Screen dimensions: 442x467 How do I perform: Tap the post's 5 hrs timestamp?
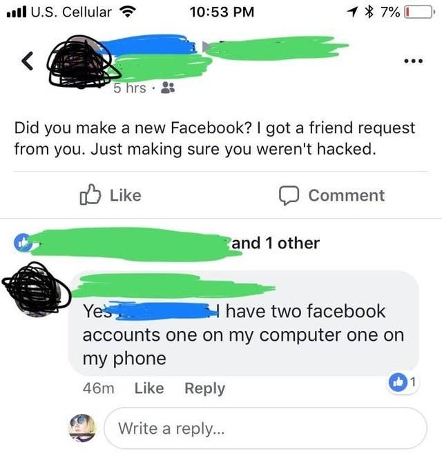pos(130,88)
